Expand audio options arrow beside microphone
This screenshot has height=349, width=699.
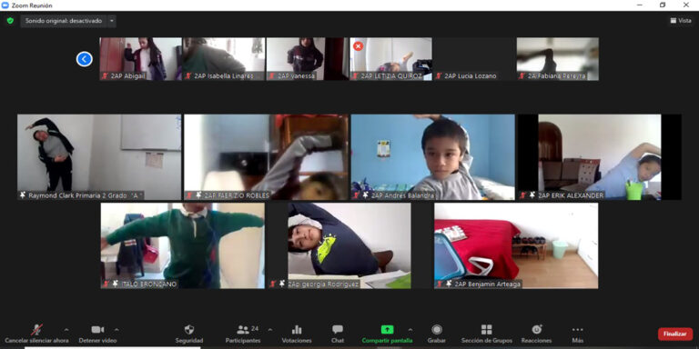pos(66,330)
